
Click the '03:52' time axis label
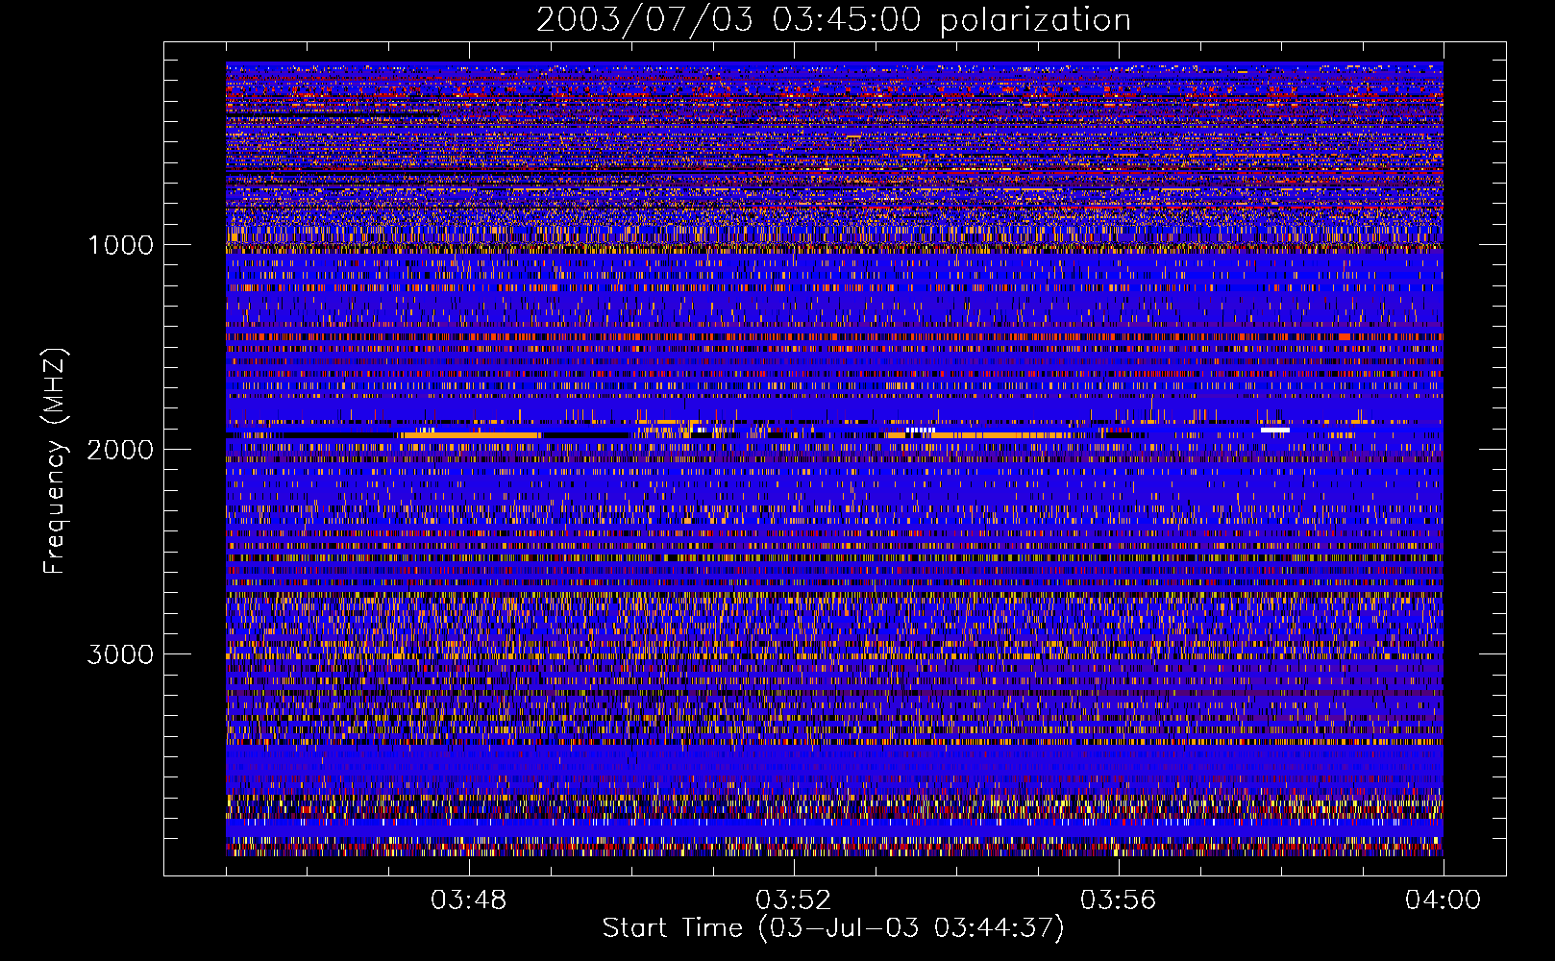[793, 900]
